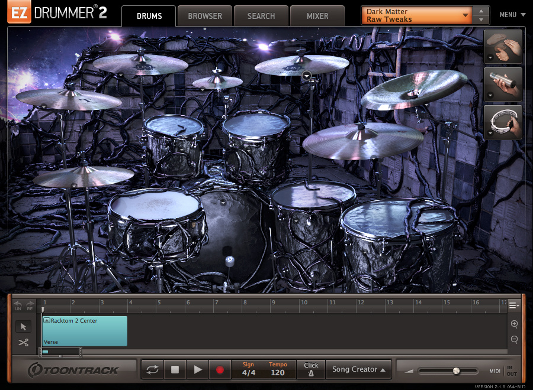Toggle loop playback mode
This screenshot has height=390, width=533.
[153, 369]
